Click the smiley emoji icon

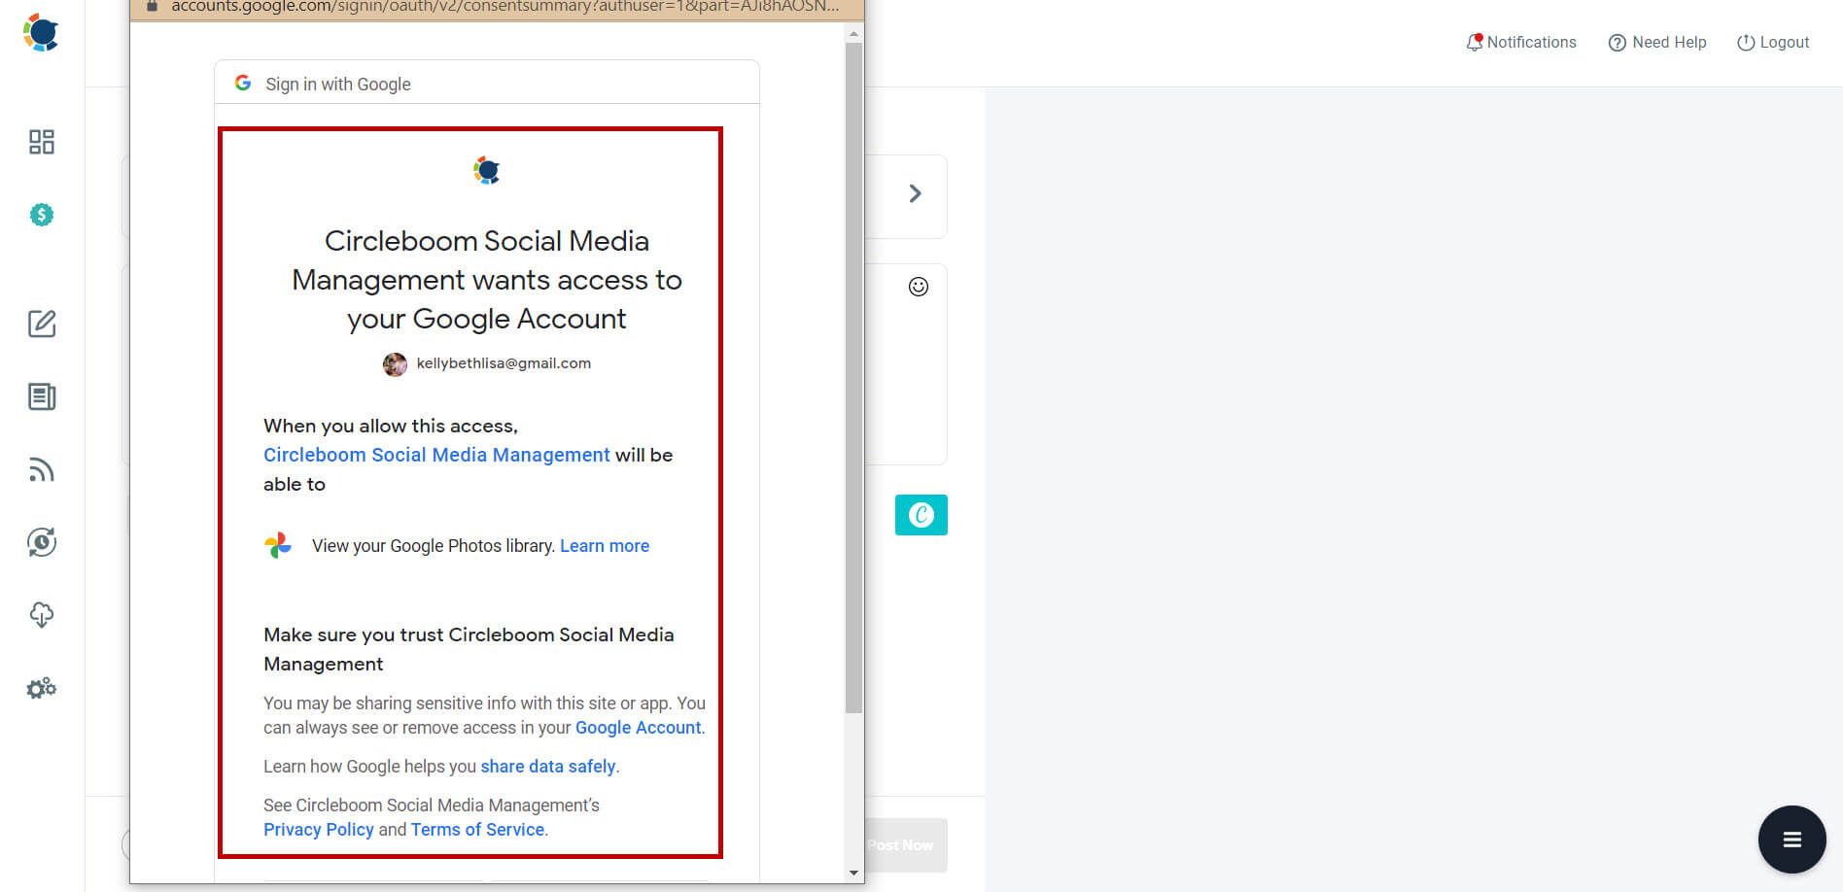(917, 287)
